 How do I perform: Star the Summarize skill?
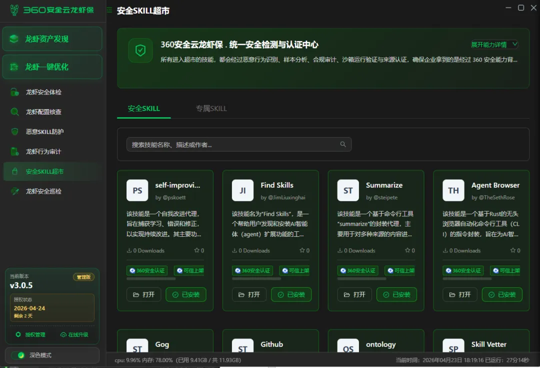pyautogui.click(x=407, y=250)
